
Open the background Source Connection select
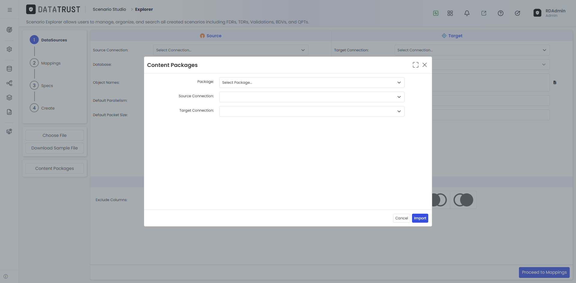(231, 50)
